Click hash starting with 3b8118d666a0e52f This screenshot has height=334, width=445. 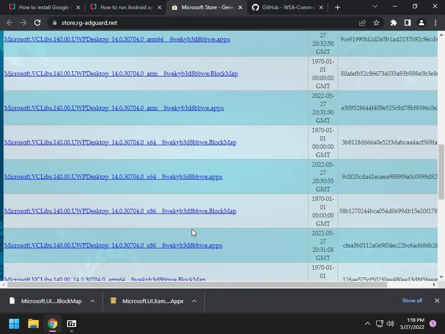[x=389, y=142]
